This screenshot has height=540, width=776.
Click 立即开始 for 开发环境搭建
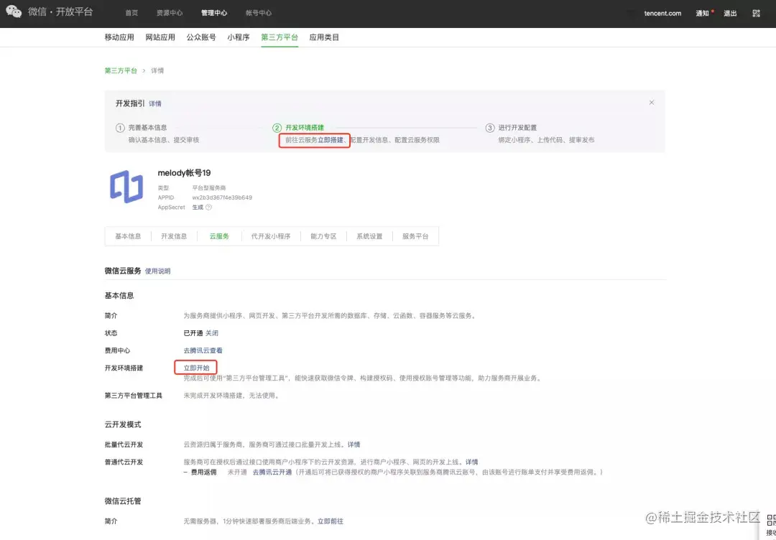pos(196,368)
